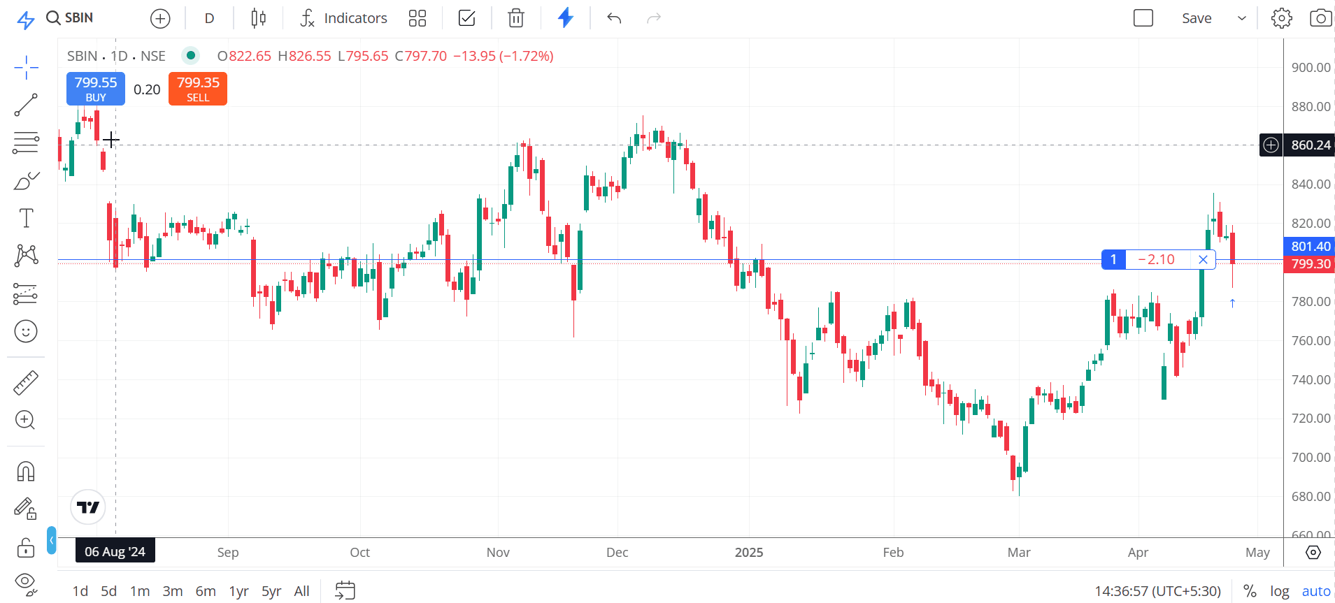The image size is (1335, 603).
Task: Open the emoji icons tool
Action: (x=26, y=331)
